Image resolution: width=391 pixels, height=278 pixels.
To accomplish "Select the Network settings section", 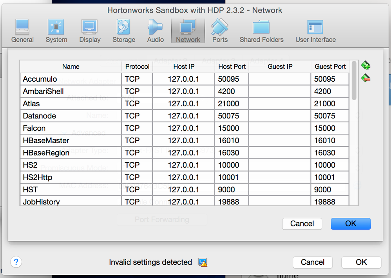I will click(x=188, y=30).
